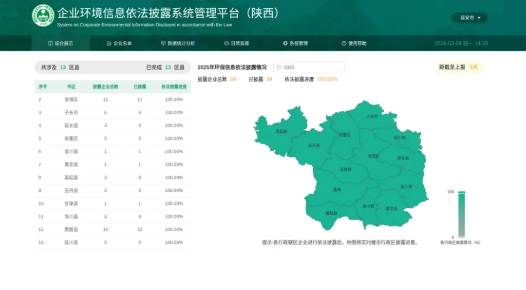526x290 pixels.
Task: Click the 披露企业总数 column header
Action: pyautogui.click(x=106, y=87)
